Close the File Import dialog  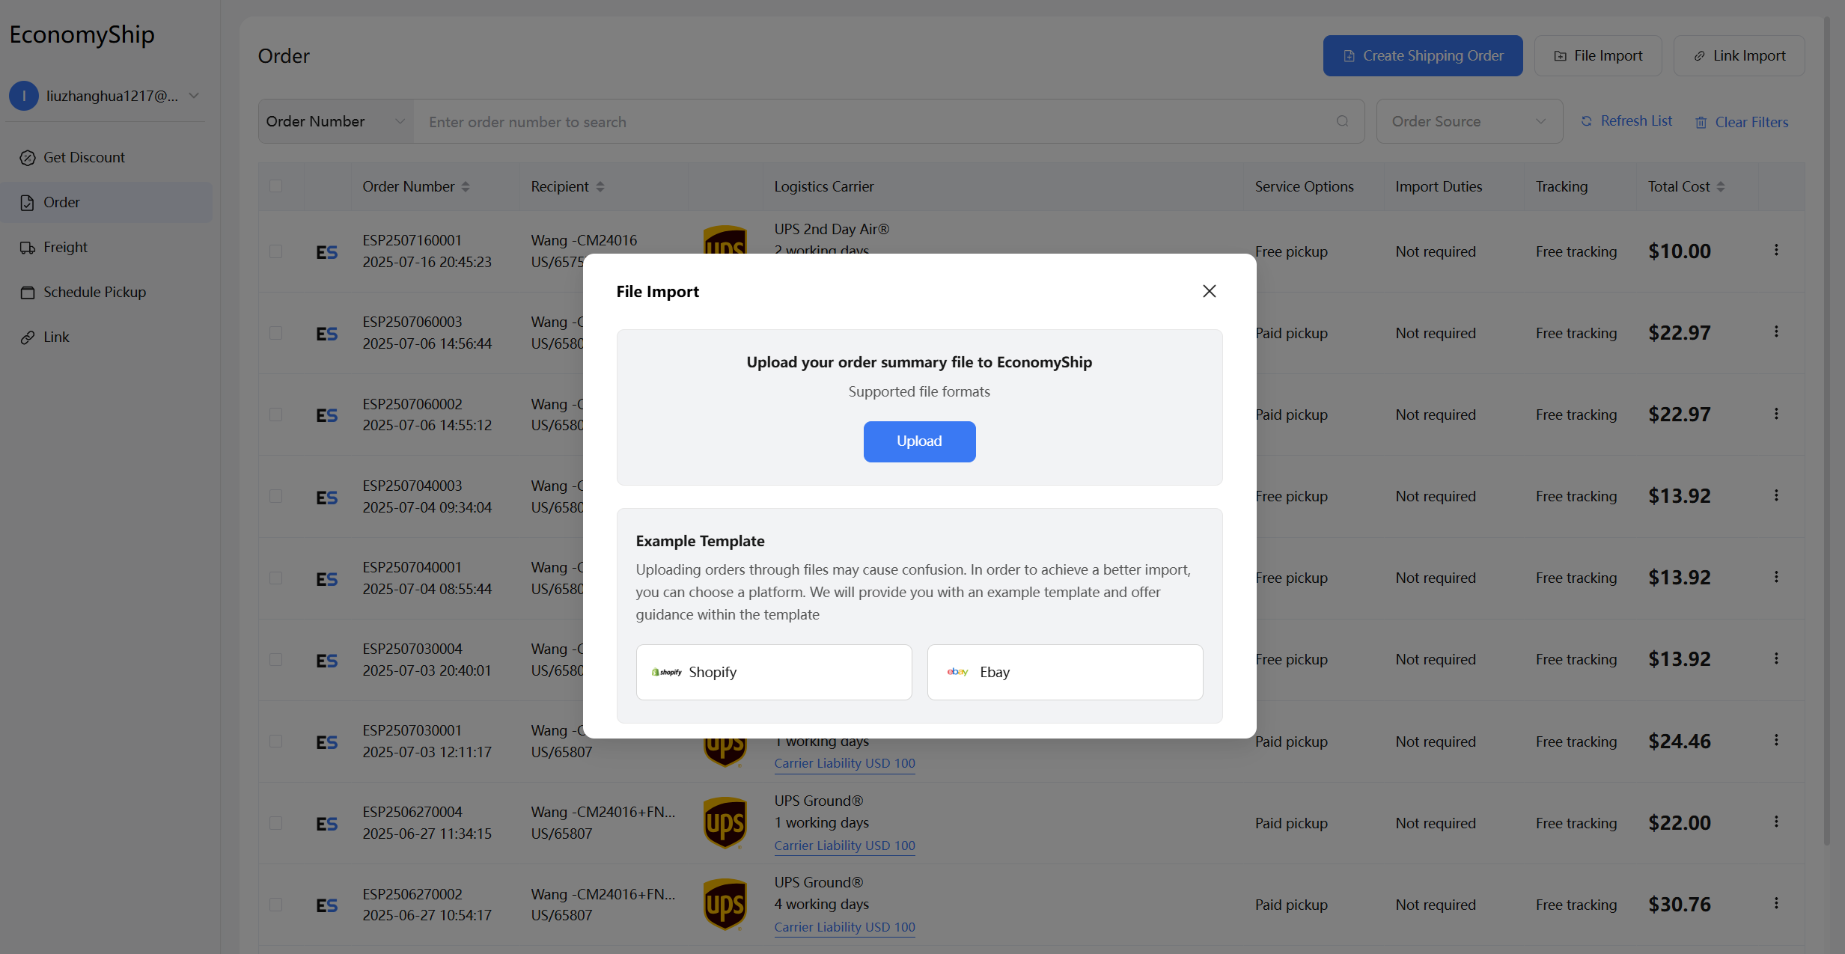click(x=1209, y=291)
